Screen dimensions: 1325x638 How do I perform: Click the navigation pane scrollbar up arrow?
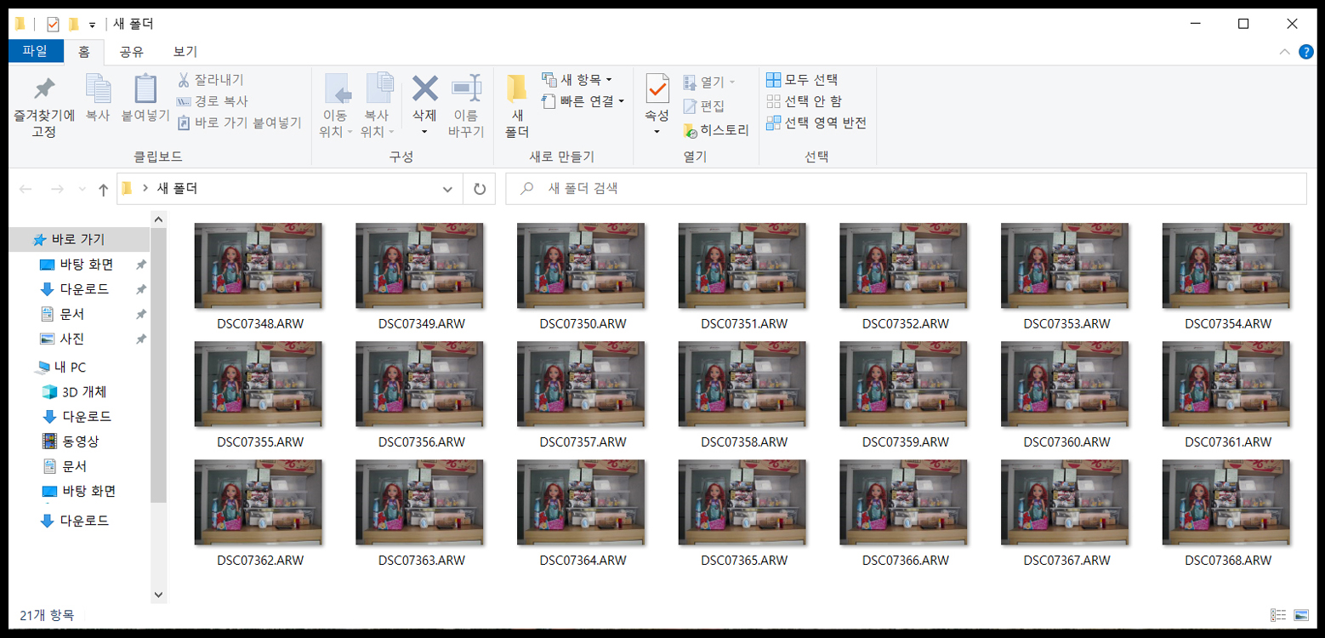point(158,219)
